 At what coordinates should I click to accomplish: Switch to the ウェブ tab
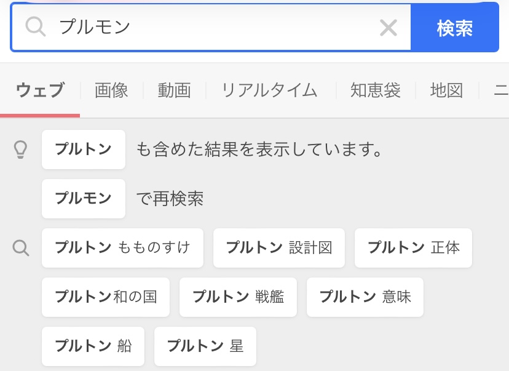click(40, 90)
